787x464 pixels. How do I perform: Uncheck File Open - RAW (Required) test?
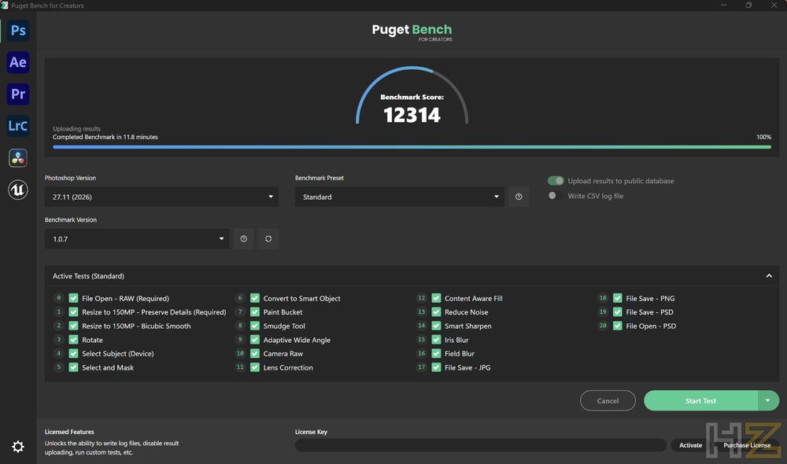click(73, 298)
